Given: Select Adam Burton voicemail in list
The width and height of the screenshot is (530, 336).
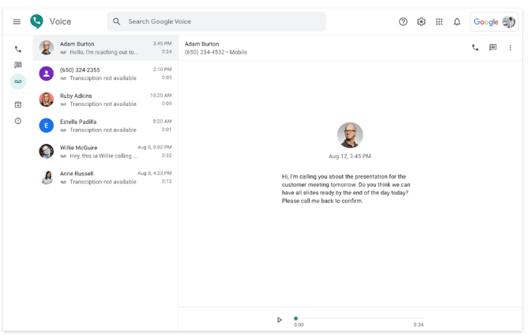Looking at the screenshot, I should tap(106, 47).
